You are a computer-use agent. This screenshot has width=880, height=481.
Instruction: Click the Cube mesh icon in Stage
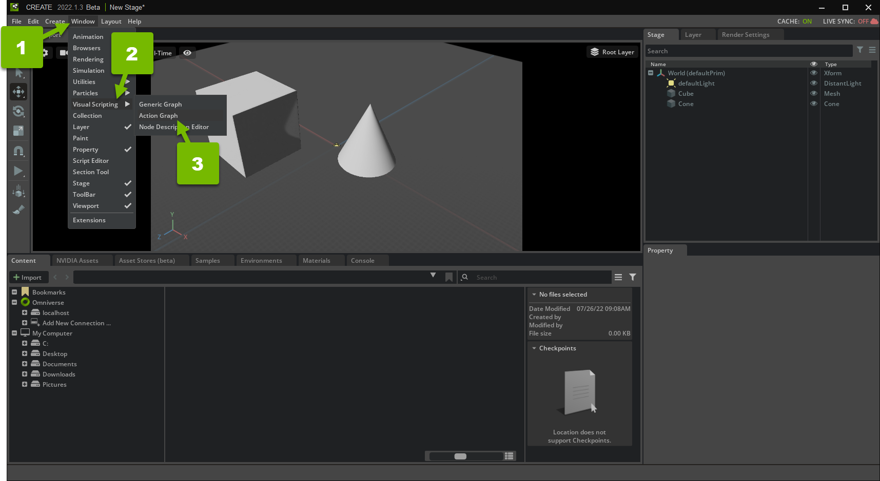coord(671,93)
